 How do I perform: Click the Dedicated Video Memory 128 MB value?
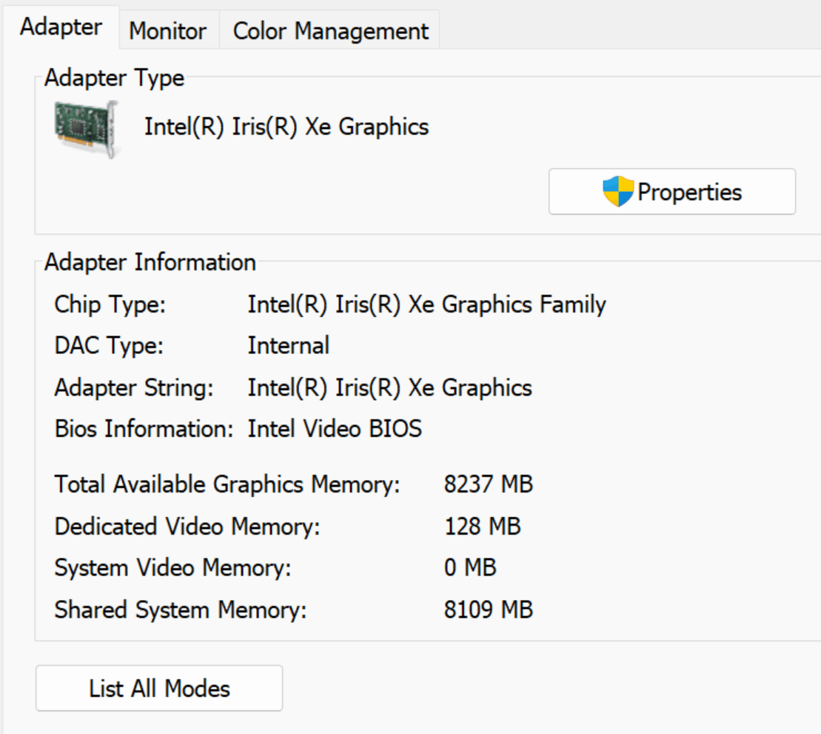pyautogui.click(x=482, y=527)
